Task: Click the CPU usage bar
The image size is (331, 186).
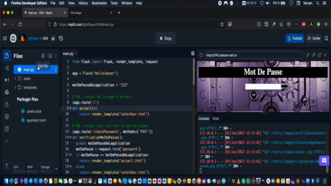Action: coord(19,172)
